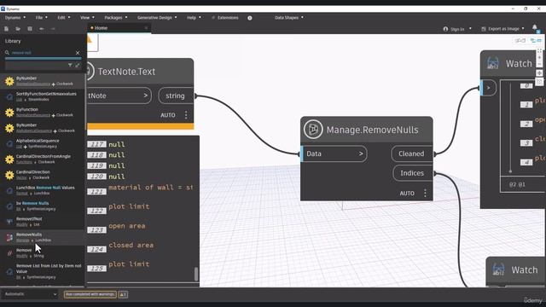
Task: Open the Automatic run mode dropdown
Action: coord(30,294)
